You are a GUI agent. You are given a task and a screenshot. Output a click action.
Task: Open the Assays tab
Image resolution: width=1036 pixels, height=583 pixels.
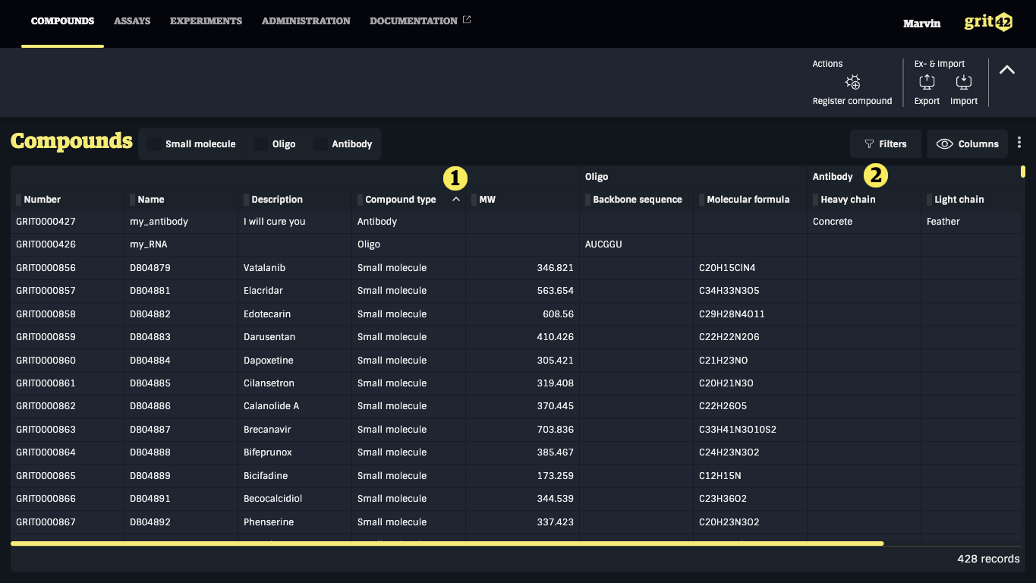click(132, 21)
